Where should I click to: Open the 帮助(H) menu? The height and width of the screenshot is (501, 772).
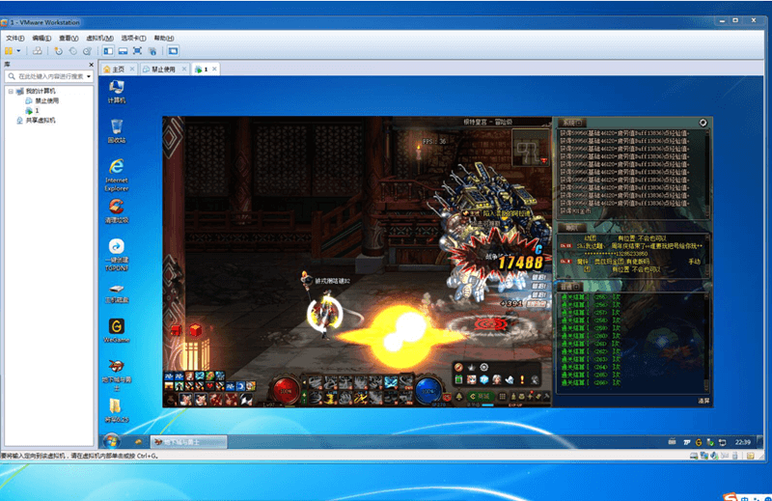pos(164,38)
